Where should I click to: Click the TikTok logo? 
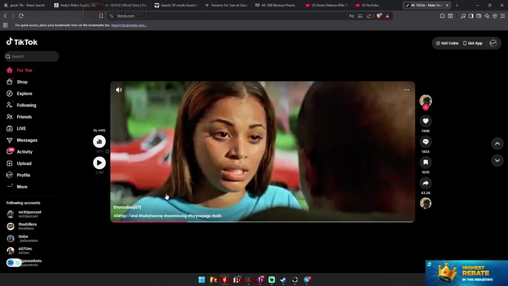coord(22,42)
